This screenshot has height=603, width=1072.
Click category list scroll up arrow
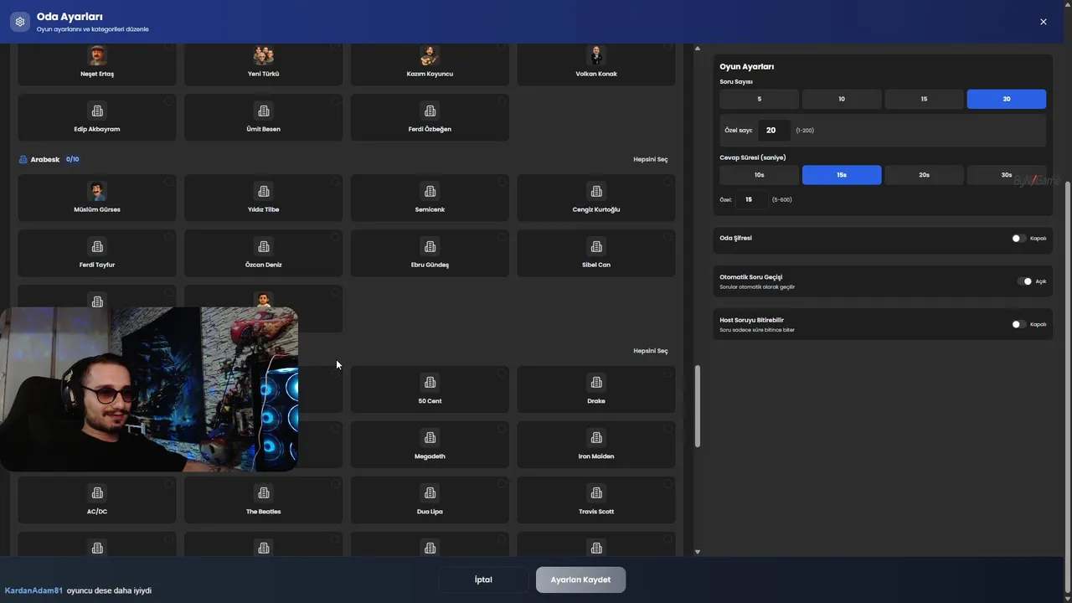[697, 49]
